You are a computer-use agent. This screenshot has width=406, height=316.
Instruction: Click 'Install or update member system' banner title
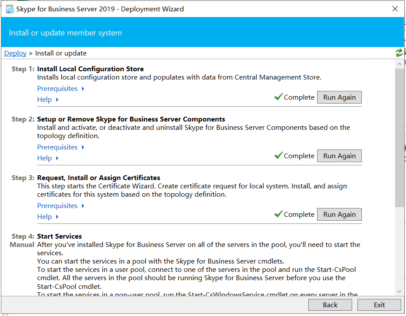coord(65,33)
